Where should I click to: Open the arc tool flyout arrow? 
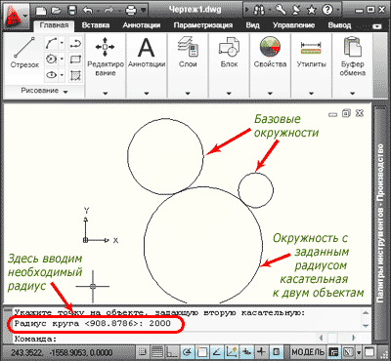click(63, 43)
